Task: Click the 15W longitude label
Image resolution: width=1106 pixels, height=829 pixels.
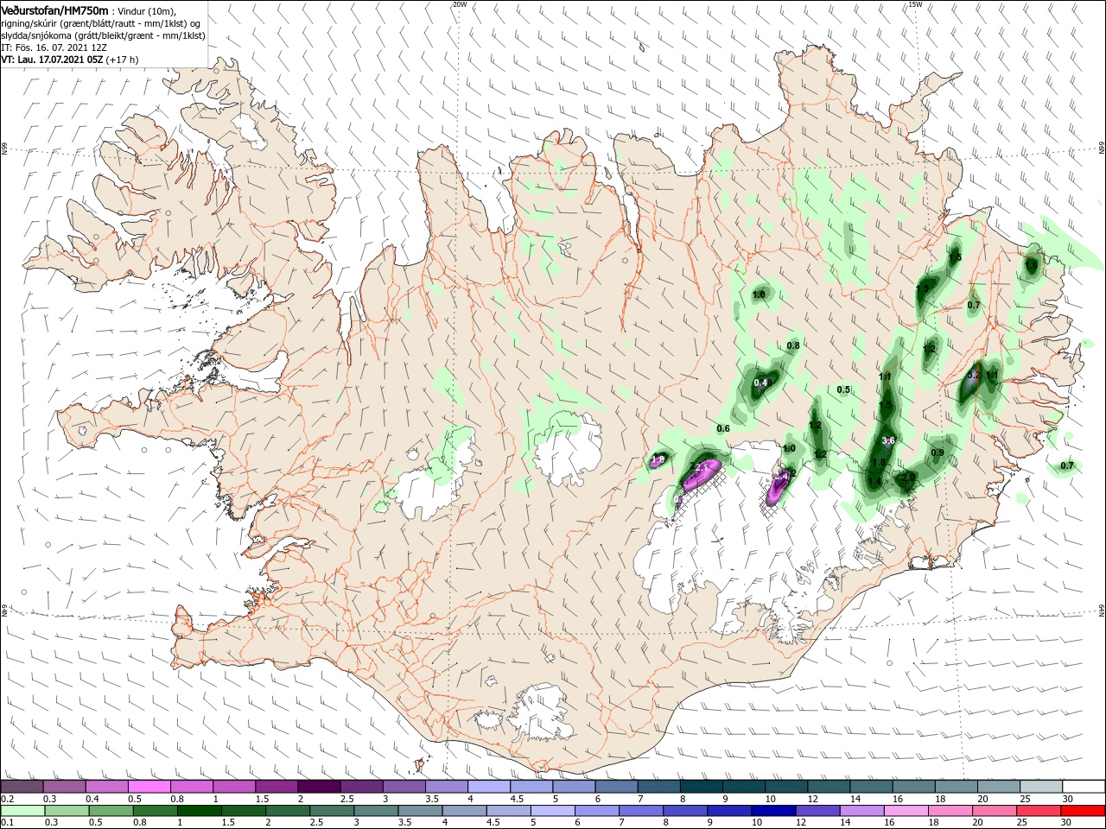Action: click(915, 4)
